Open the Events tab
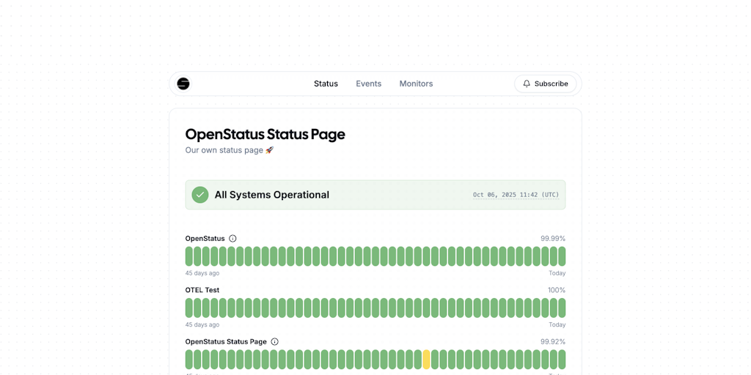Image resolution: width=751 pixels, height=375 pixels. tap(368, 83)
